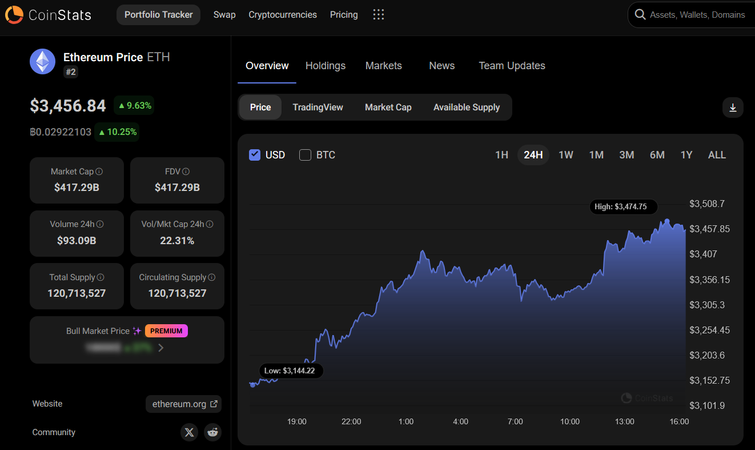The width and height of the screenshot is (755, 450).
Task: Switch to the News tab
Action: point(442,66)
